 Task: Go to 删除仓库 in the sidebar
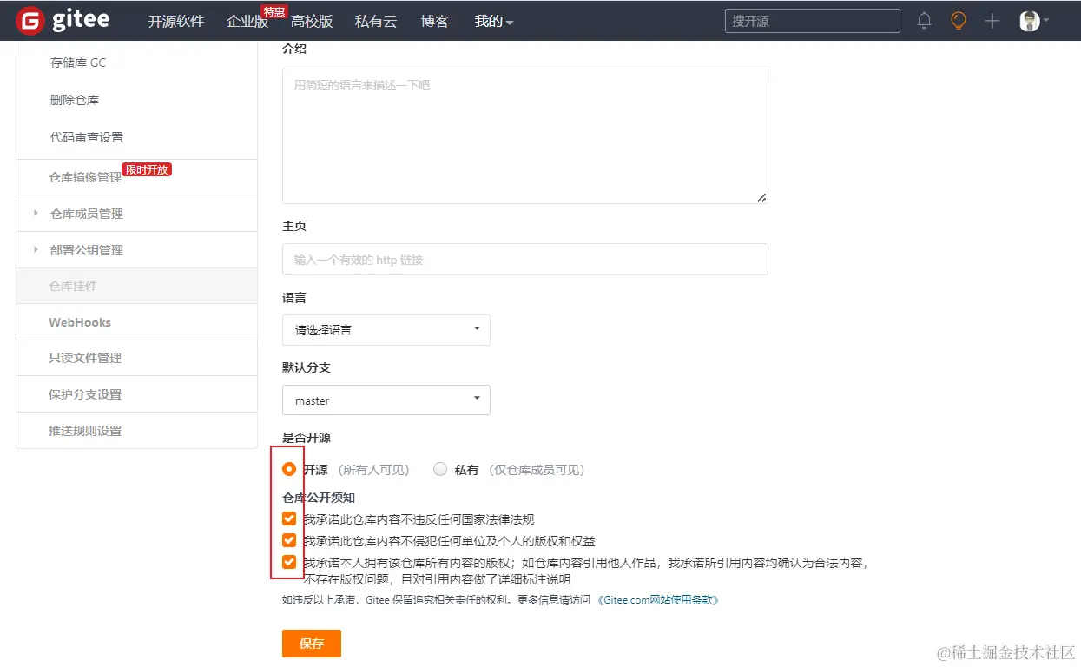[75, 100]
